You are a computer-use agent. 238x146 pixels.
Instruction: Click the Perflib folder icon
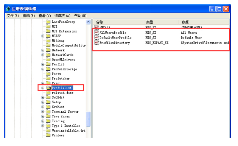(x=48, y=64)
